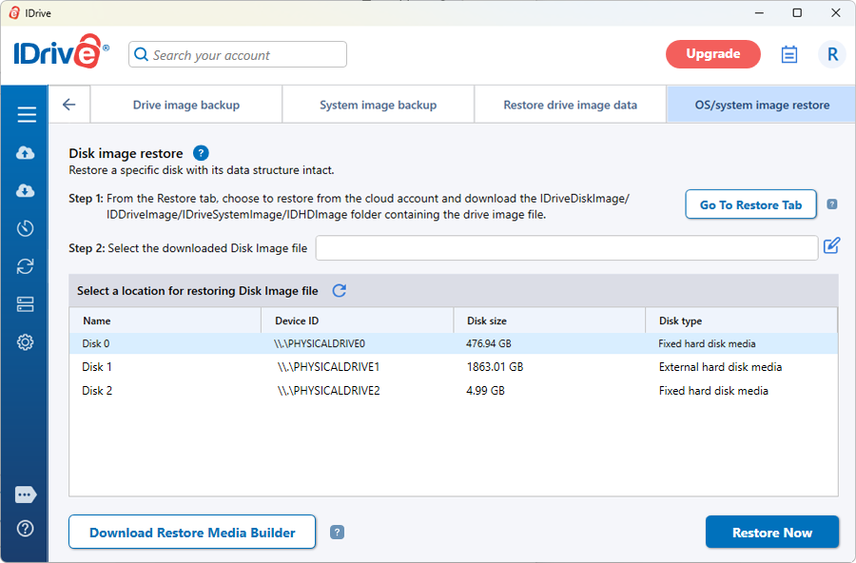
Task: Open help icon beside Download Restore Media Builder
Action: (338, 532)
